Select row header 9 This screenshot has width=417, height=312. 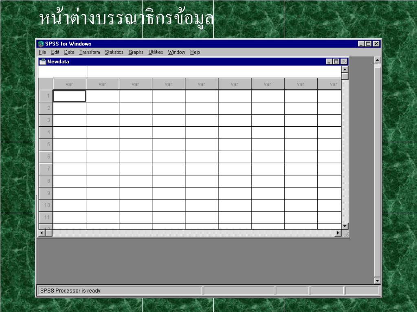46,193
